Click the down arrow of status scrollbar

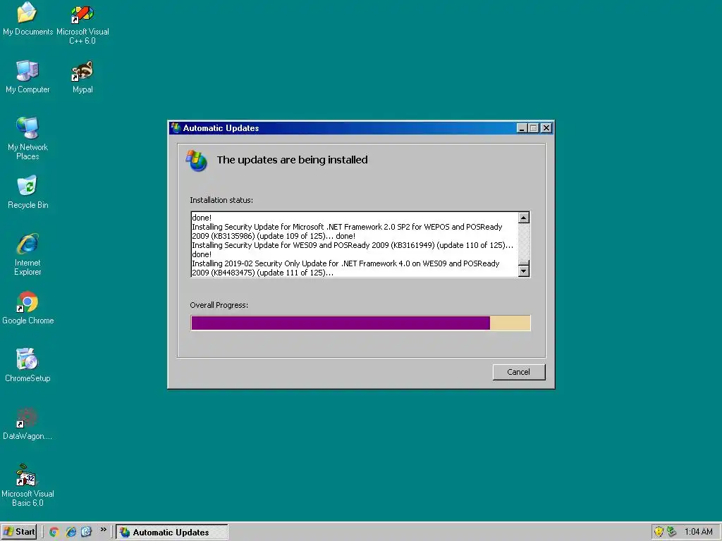click(x=524, y=271)
